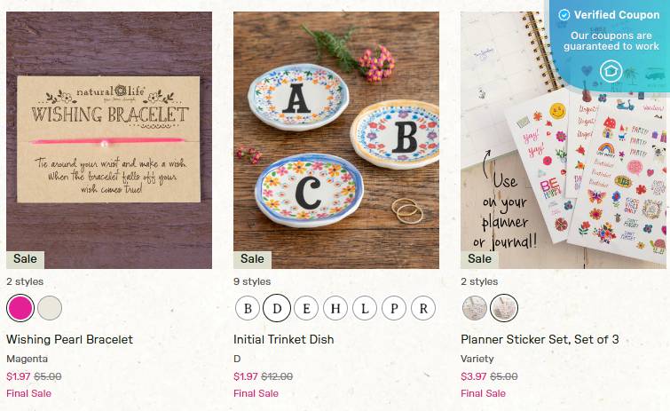Select first planner sticker style swatch
The width and height of the screenshot is (670, 411).
click(x=475, y=308)
